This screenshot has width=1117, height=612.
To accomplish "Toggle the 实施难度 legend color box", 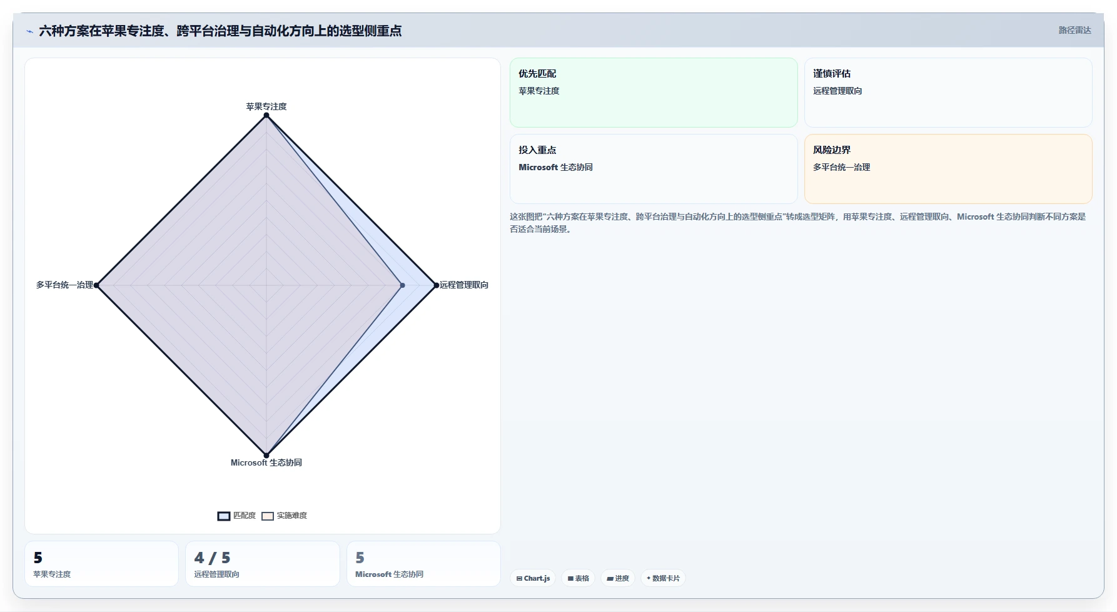I will [x=268, y=516].
